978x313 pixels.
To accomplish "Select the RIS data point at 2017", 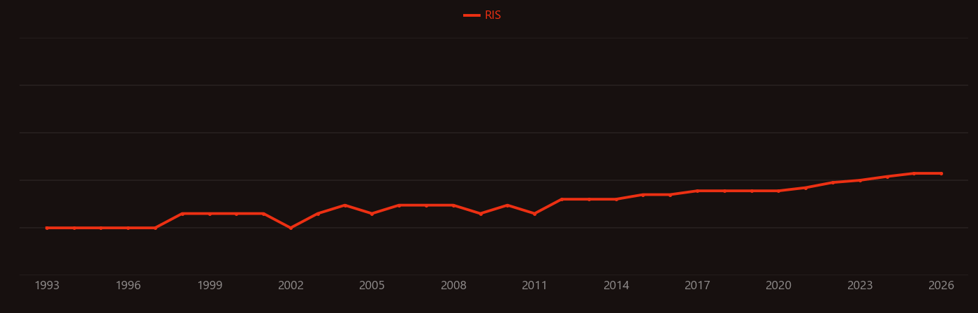I will pos(697,191).
